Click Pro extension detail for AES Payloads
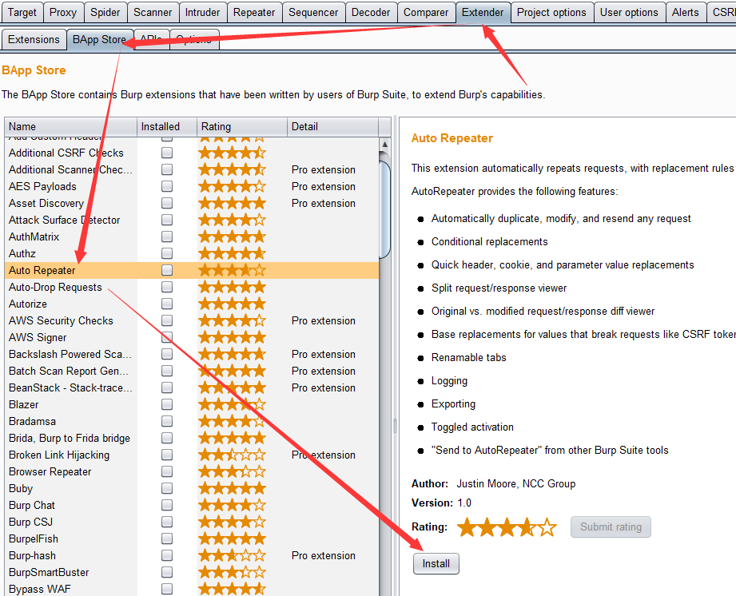Screen dimensions: 736x596 click(324, 186)
